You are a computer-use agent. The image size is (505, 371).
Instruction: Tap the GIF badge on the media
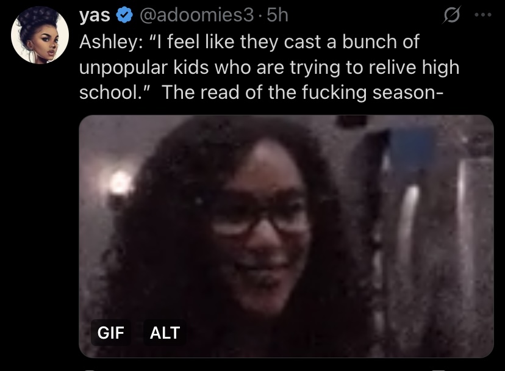pos(111,333)
